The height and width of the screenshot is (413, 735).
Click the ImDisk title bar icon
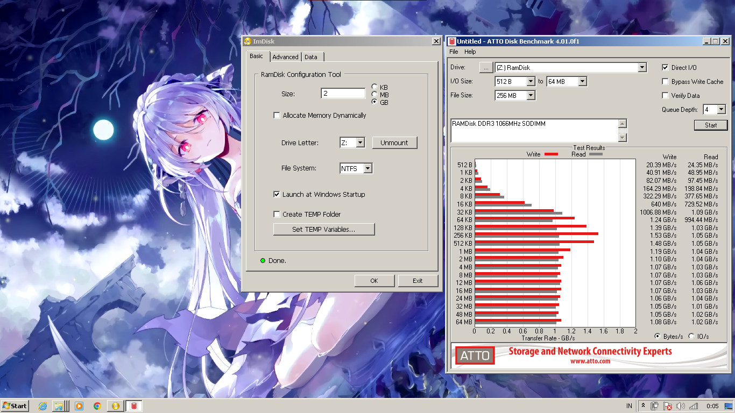coord(248,41)
